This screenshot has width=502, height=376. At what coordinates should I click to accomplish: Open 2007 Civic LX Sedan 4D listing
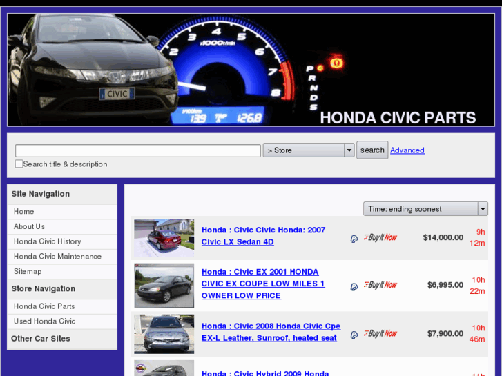[x=263, y=236]
